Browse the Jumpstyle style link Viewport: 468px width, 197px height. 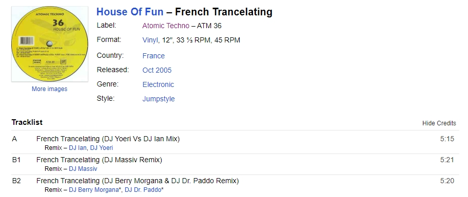tap(159, 99)
